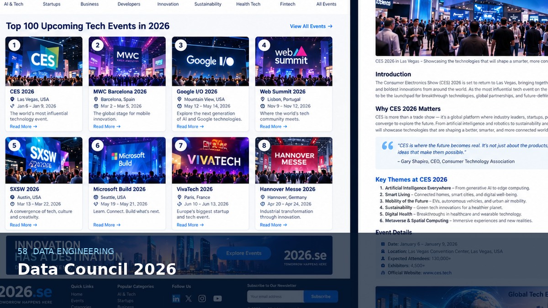Screen dimensions: 548x308
Task: Open the Health Tech navigation tab
Action: pos(248,4)
